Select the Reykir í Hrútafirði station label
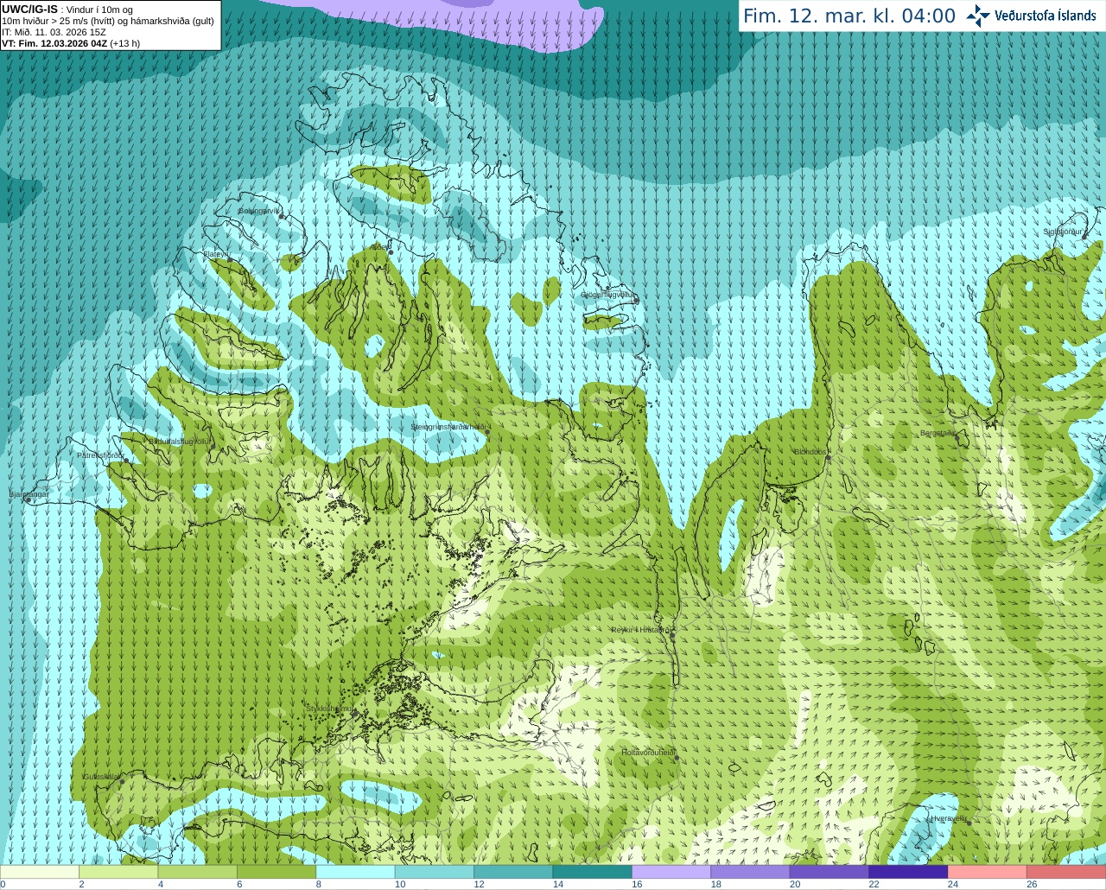The image size is (1106, 890). (640, 630)
